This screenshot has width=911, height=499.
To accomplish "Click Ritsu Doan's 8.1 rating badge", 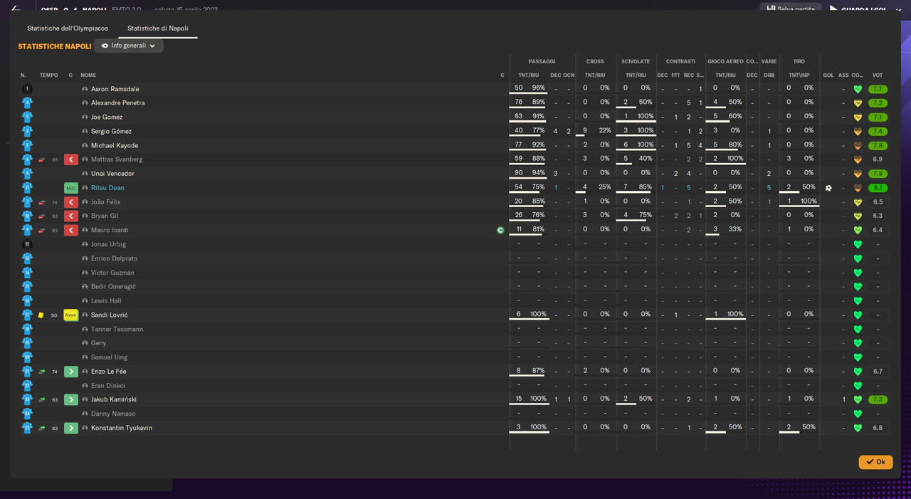I will click(x=878, y=188).
